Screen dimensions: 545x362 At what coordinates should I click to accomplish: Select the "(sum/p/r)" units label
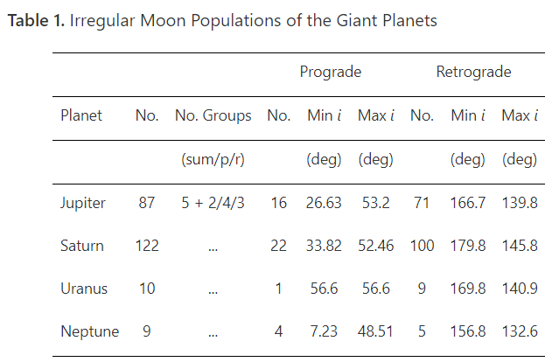pos(213,159)
